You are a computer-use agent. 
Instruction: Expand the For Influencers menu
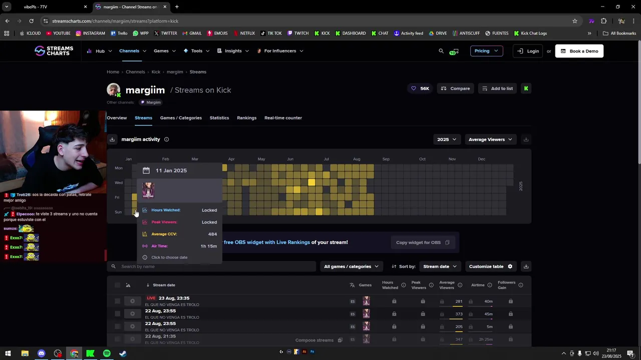coord(280,51)
